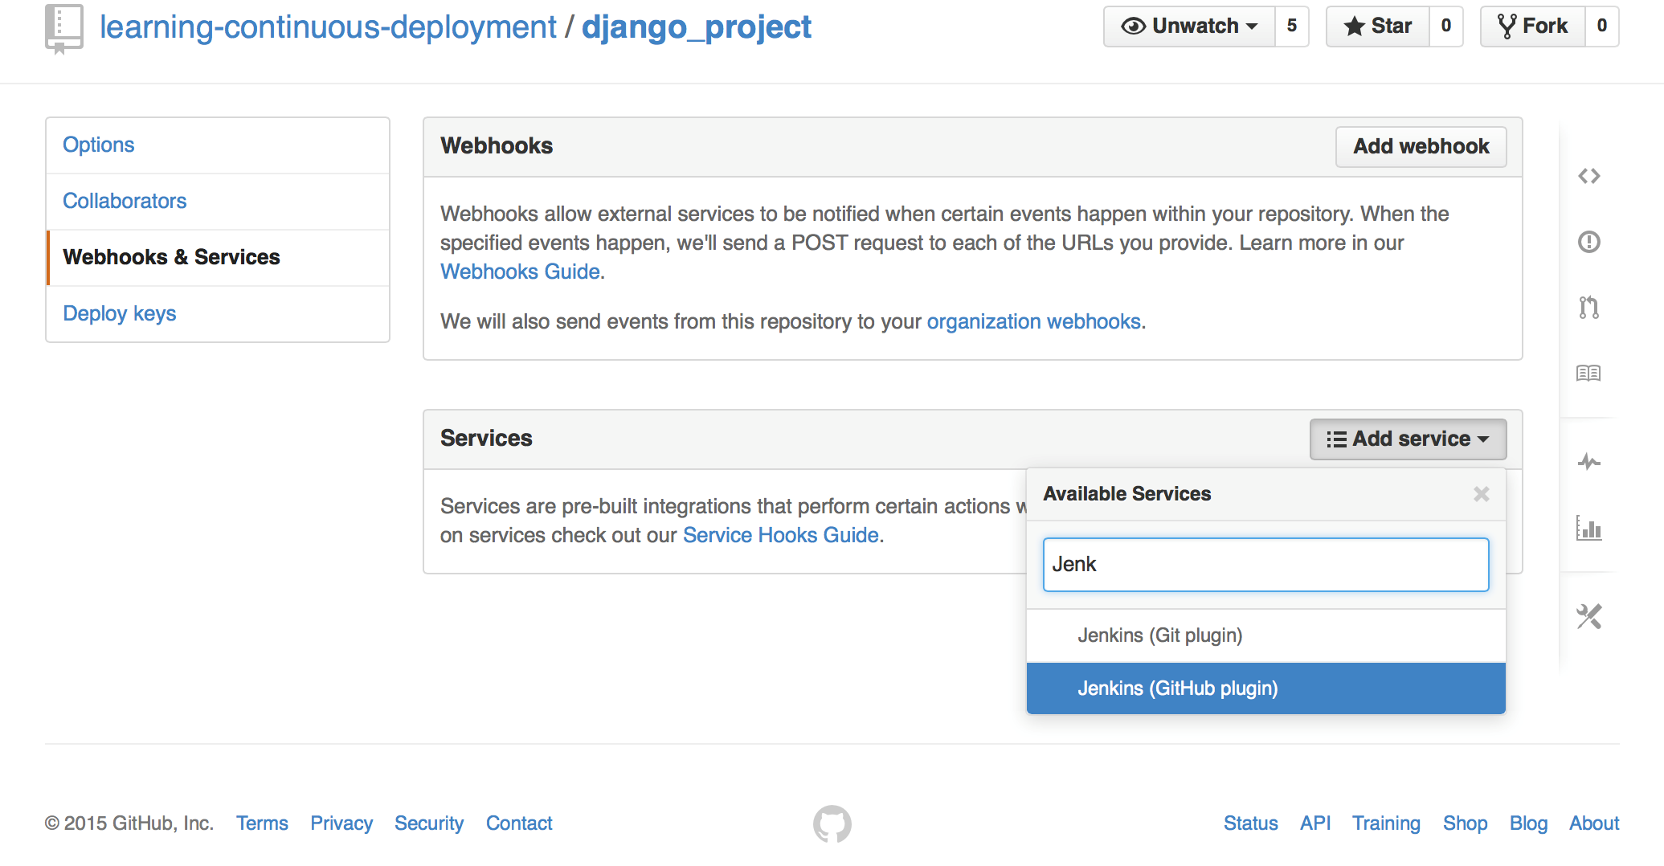Open the Service Hooks Guide link
The image size is (1664, 866).
[x=780, y=536]
